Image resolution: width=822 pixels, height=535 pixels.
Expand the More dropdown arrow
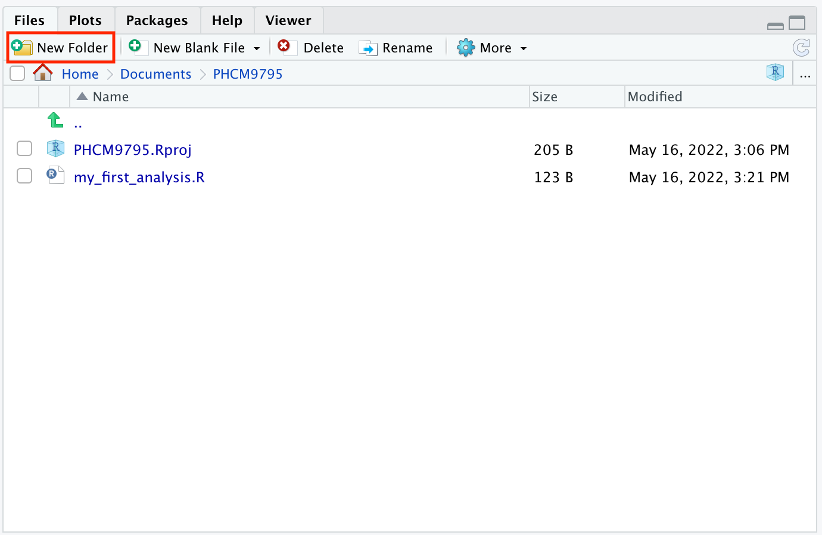coord(524,48)
